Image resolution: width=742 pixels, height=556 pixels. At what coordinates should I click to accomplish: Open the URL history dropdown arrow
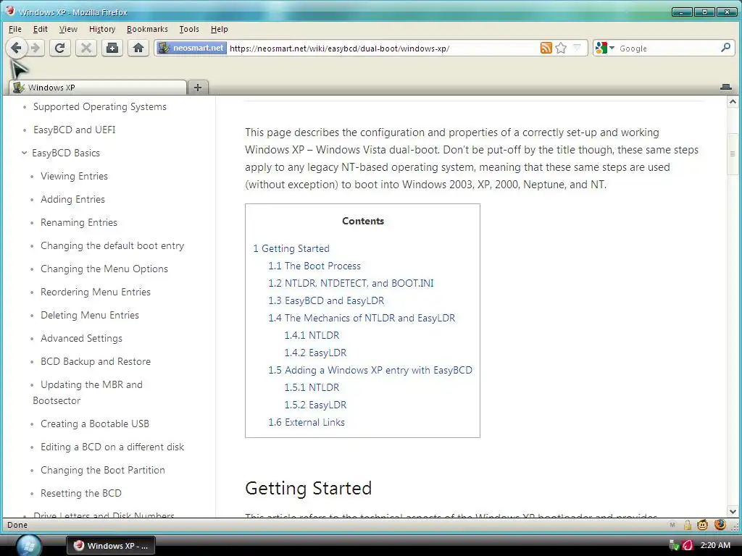[x=577, y=48]
